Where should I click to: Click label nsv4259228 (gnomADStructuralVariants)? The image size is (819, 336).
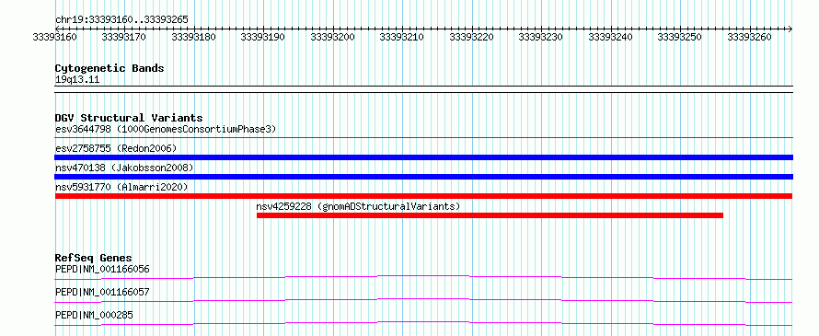click(x=358, y=206)
